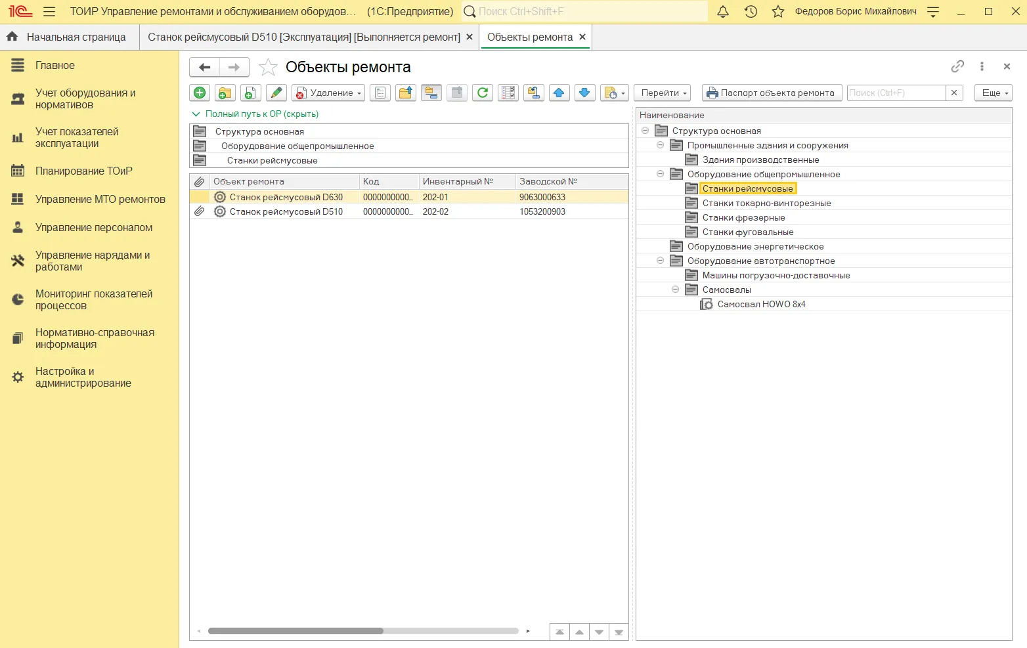This screenshot has width=1027, height=648.
Task: Jump to list end with bottom arrow
Action: point(619,632)
